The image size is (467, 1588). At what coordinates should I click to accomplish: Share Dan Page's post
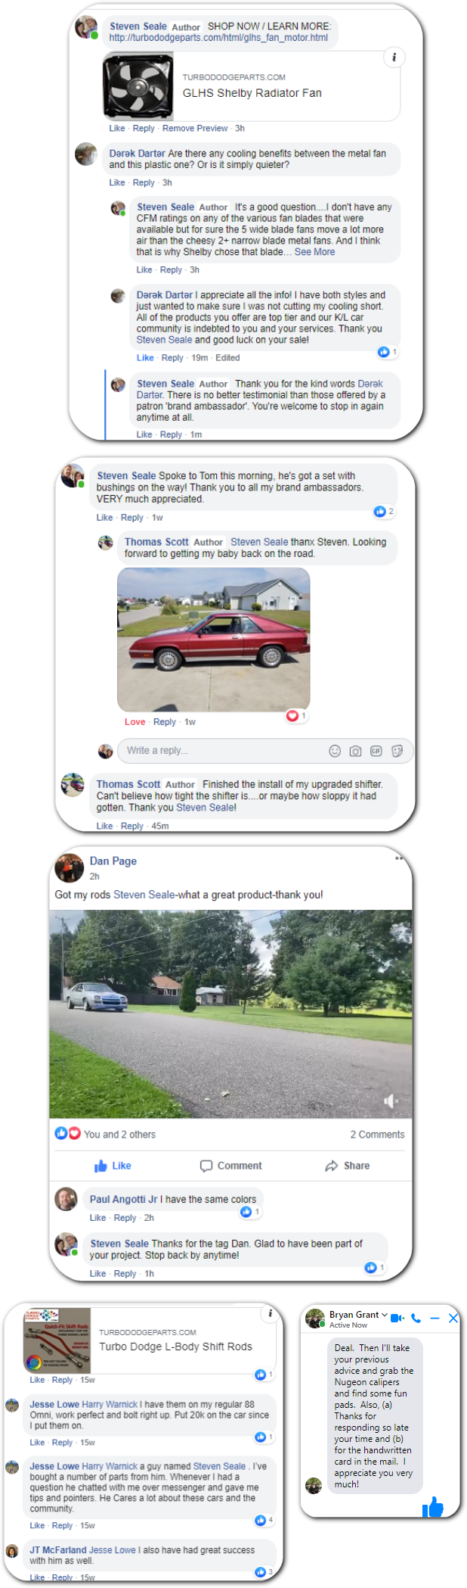click(x=348, y=1166)
